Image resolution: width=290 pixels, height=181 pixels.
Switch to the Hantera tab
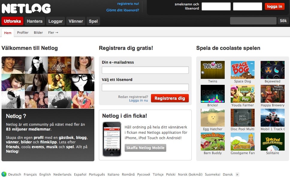pos(34,21)
